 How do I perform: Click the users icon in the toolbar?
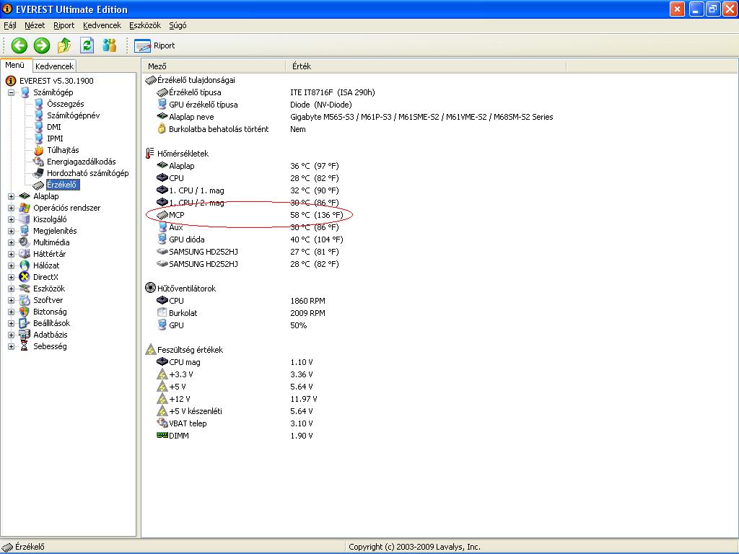point(110,45)
